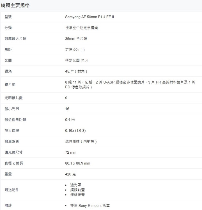The image size is (202, 210).
Task: Select the 光圈 label
Action: click(x=8, y=60)
